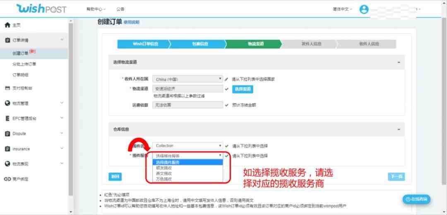The height and width of the screenshot is (215, 447).
Task: Click the card icon for 支付控制台
Action: [8, 88]
